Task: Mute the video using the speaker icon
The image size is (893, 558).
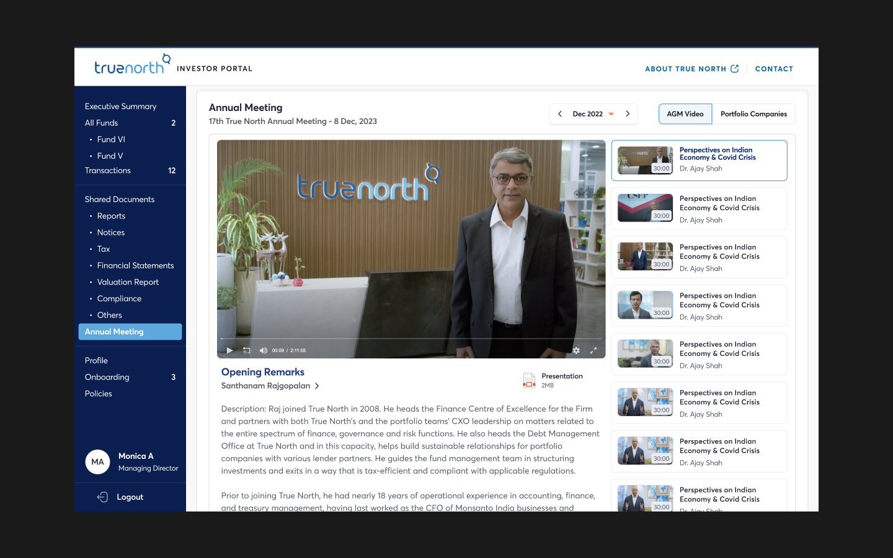Action: 263,350
